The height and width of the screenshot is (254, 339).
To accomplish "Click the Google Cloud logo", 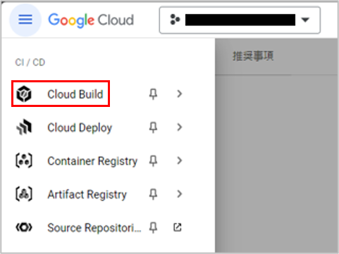I will point(91,20).
